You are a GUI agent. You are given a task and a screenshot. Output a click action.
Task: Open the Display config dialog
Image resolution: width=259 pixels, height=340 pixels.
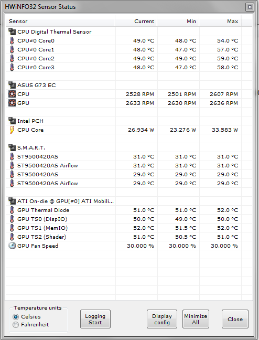click(162, 319)
